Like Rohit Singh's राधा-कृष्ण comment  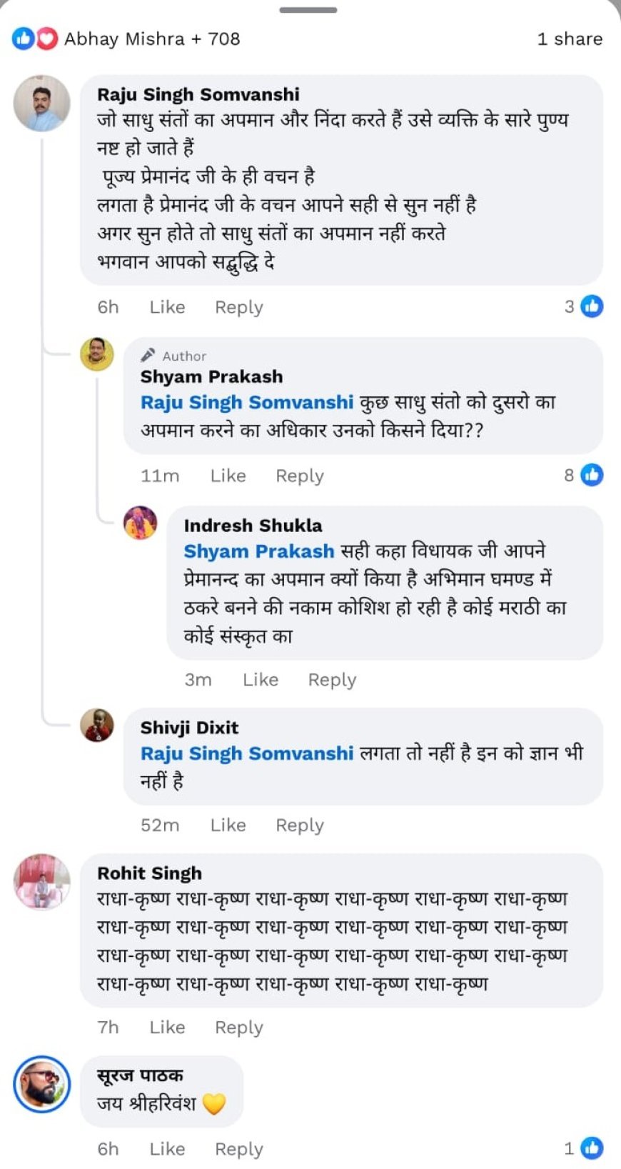click(167, 1028)
